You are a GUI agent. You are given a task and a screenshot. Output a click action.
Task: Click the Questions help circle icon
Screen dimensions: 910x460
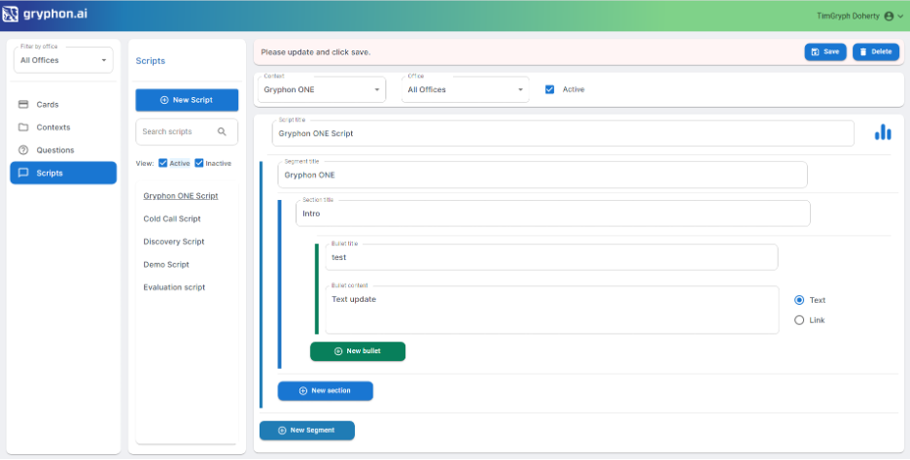(23, 150)
